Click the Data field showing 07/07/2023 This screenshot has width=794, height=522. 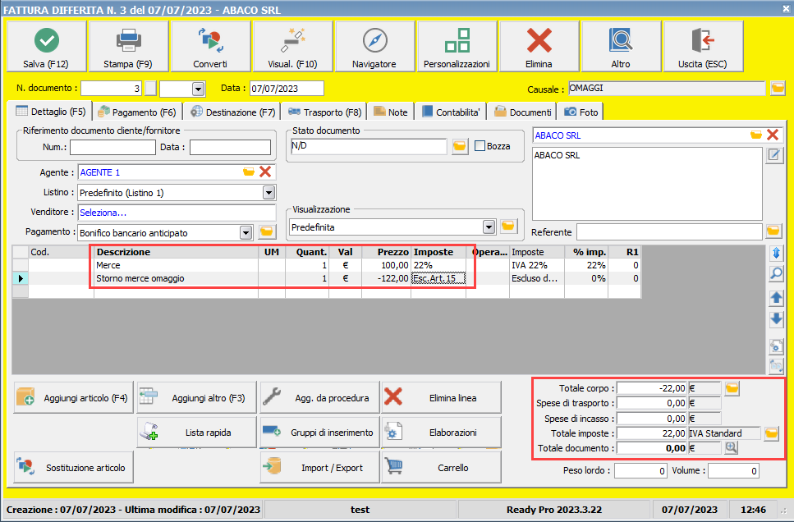coord(287,89)
